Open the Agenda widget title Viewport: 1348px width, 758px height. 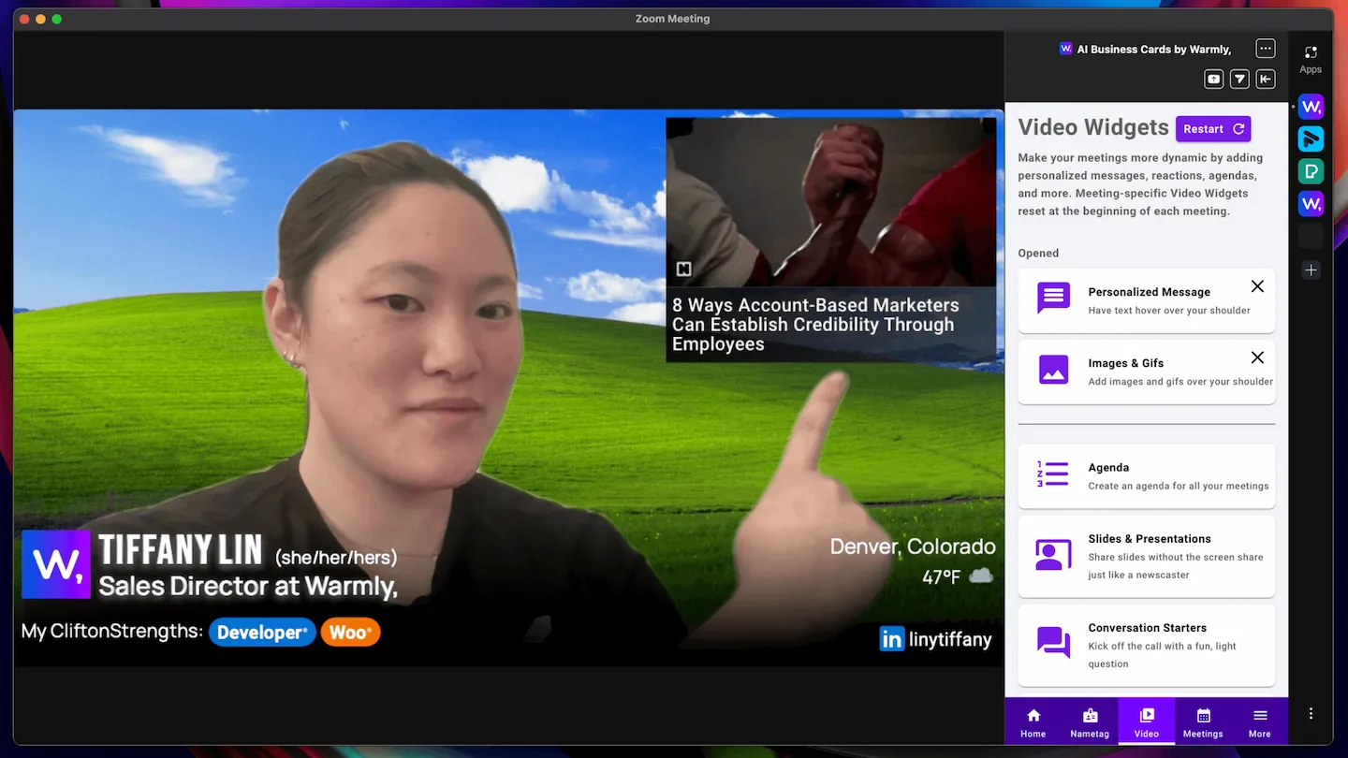(1108, 468)
